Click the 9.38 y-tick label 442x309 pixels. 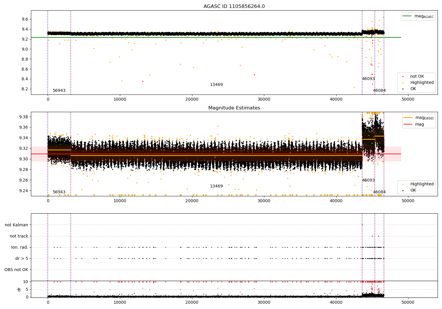point(24,117)
